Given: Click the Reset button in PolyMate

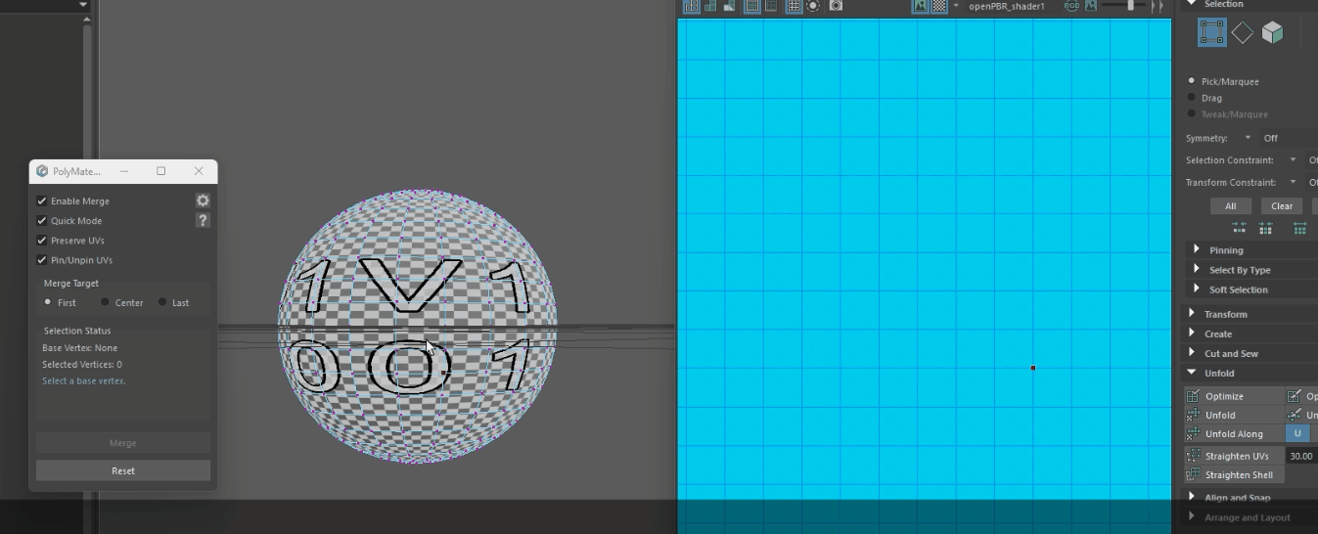Looking at the screenshot, I should (123, 470).
